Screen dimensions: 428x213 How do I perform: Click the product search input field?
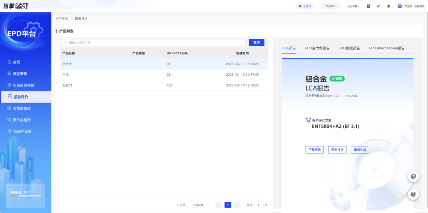tap(154, 43)
